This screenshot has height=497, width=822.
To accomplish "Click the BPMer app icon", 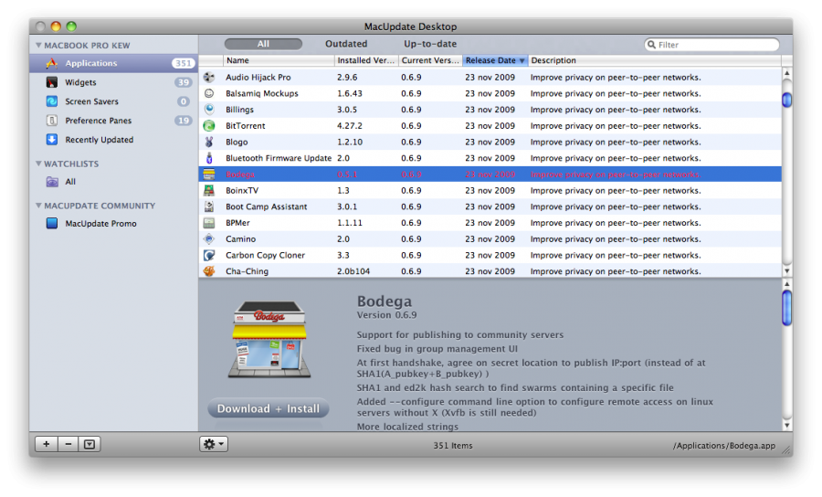I will [x=209, y=223].
